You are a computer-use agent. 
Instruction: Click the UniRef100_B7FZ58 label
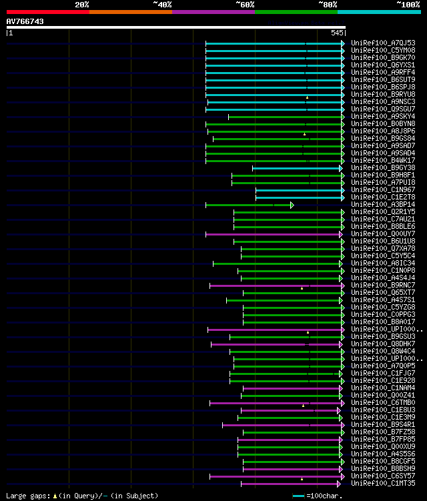point(383,432)
